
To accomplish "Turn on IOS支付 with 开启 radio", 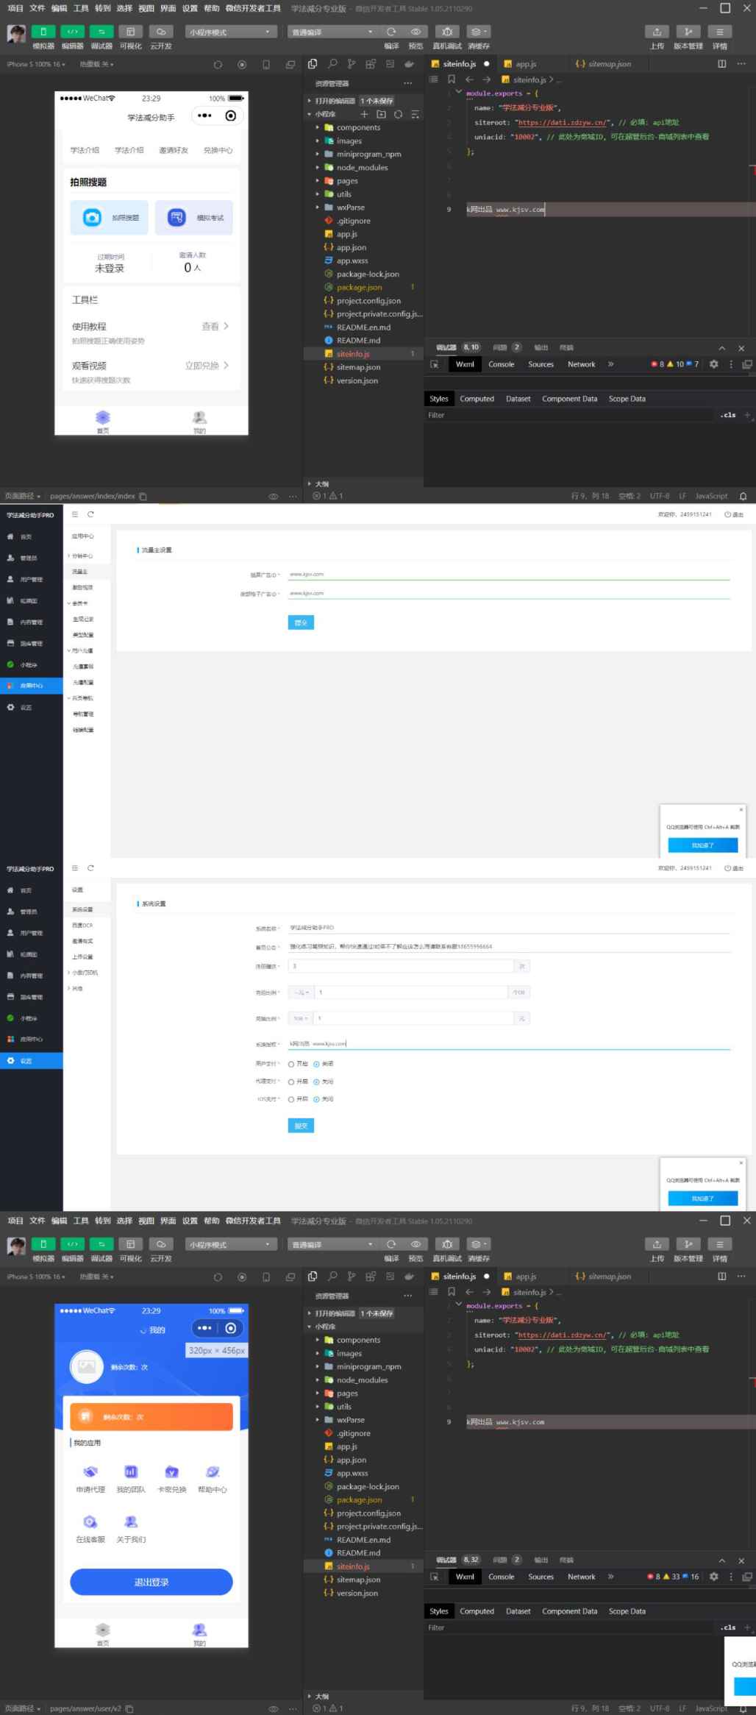I will [x=291, y=1099].
